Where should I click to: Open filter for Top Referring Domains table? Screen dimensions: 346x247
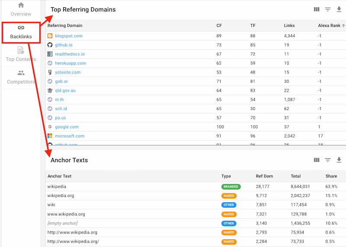tap(328, 9)
